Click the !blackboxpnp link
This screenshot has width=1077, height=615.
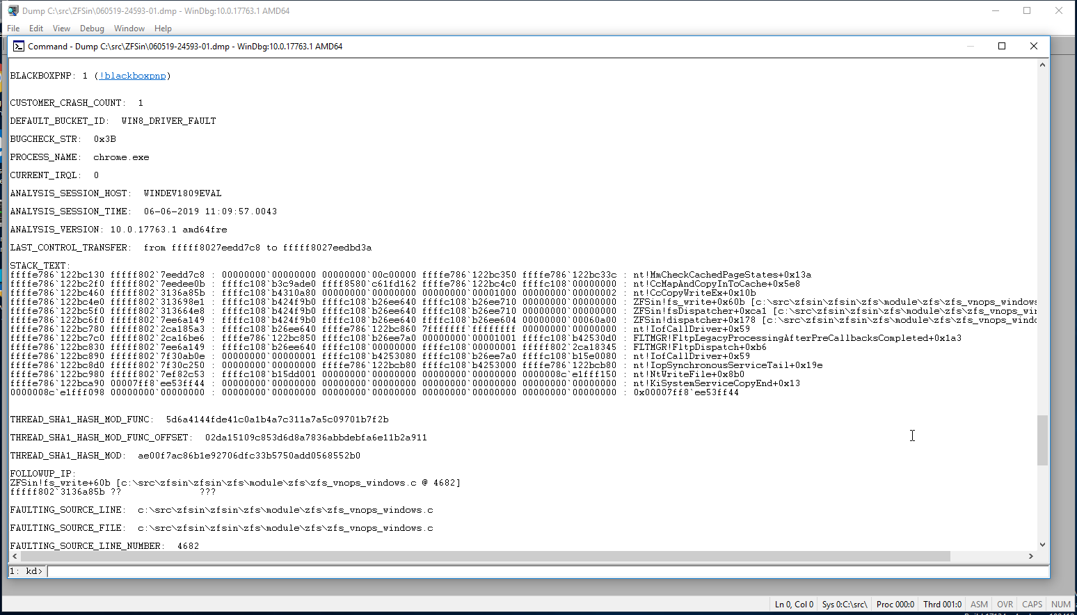(132, 76)
